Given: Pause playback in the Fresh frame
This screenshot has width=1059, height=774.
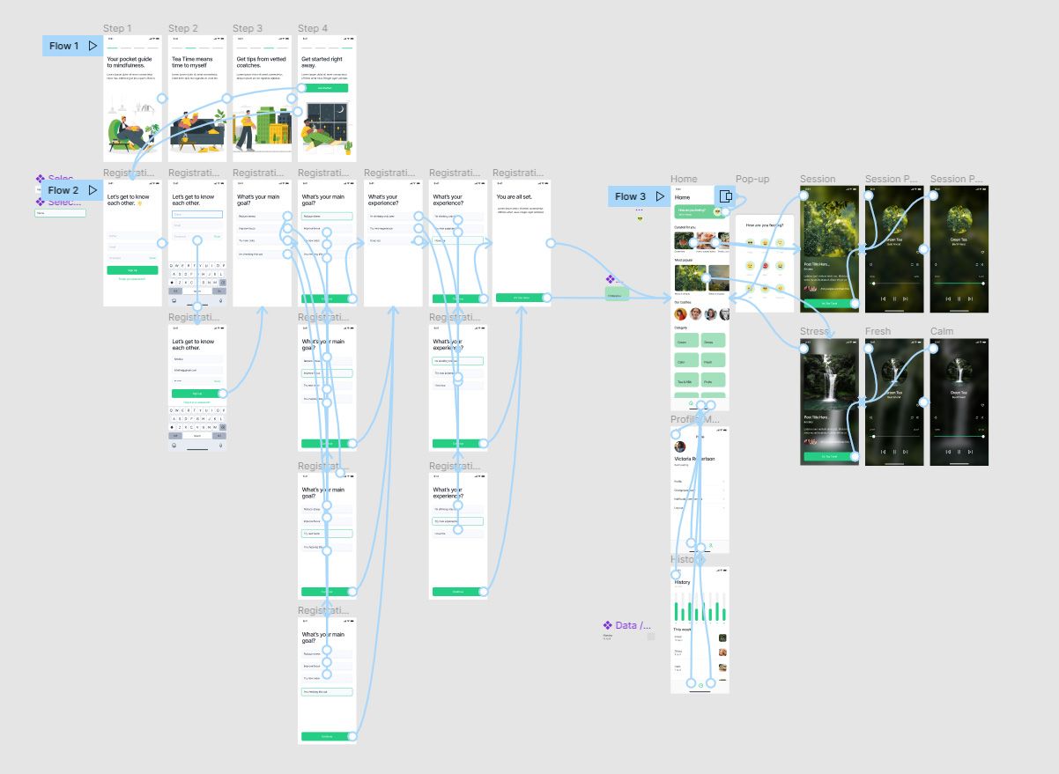Looking at the screenshot, I should 894,451.
